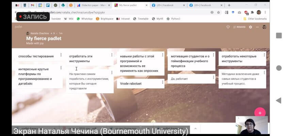Click the presenter webcam thumbnail

click(x=251, y=125)
